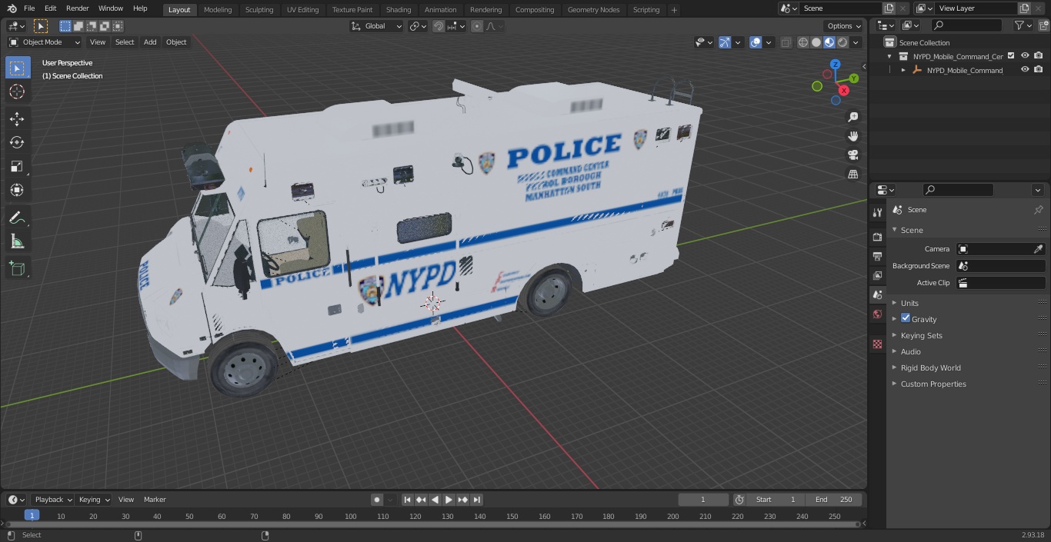Open Global transform orientation dropdown
This screenshot has height=542, width=1051.
tap(376, 26)
